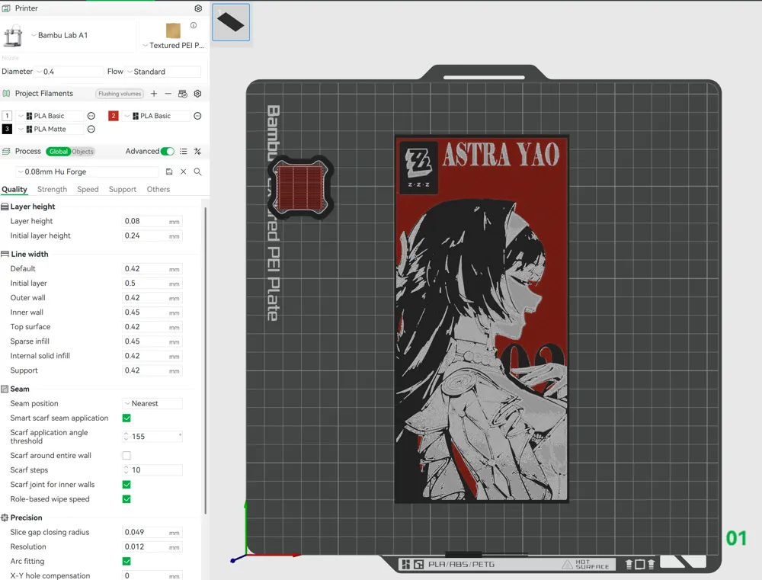Image resolution: width=762 pixels, height=580 pixels.
Task: Select plate 1 thumbnail
Action: point(231,22)
